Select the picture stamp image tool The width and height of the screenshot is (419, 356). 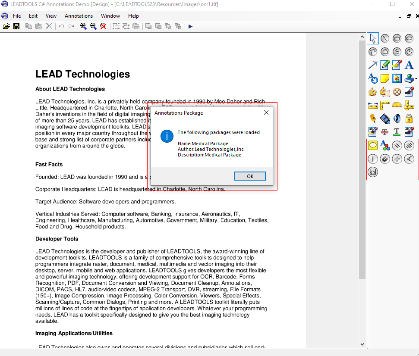[397, 78]
